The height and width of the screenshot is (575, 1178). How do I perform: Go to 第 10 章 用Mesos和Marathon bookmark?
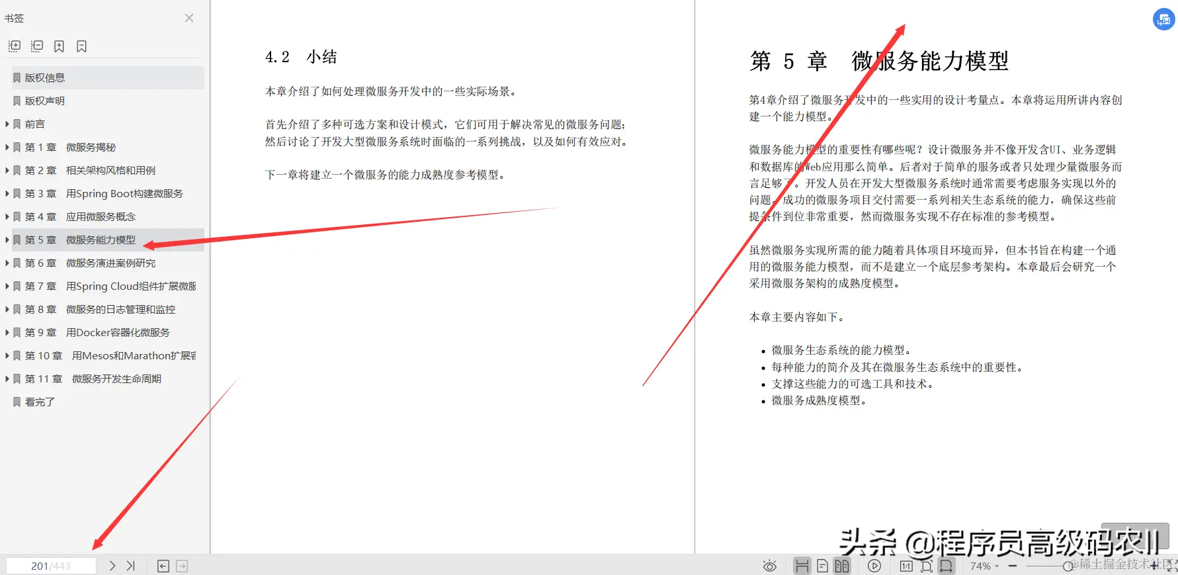tap(110, 355)
